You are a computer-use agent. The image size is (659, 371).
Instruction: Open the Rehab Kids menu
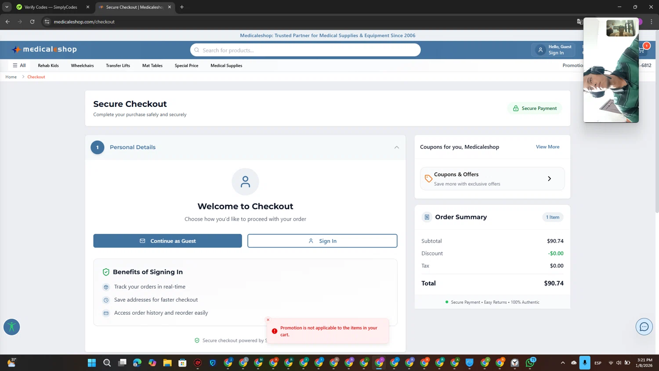48,65
